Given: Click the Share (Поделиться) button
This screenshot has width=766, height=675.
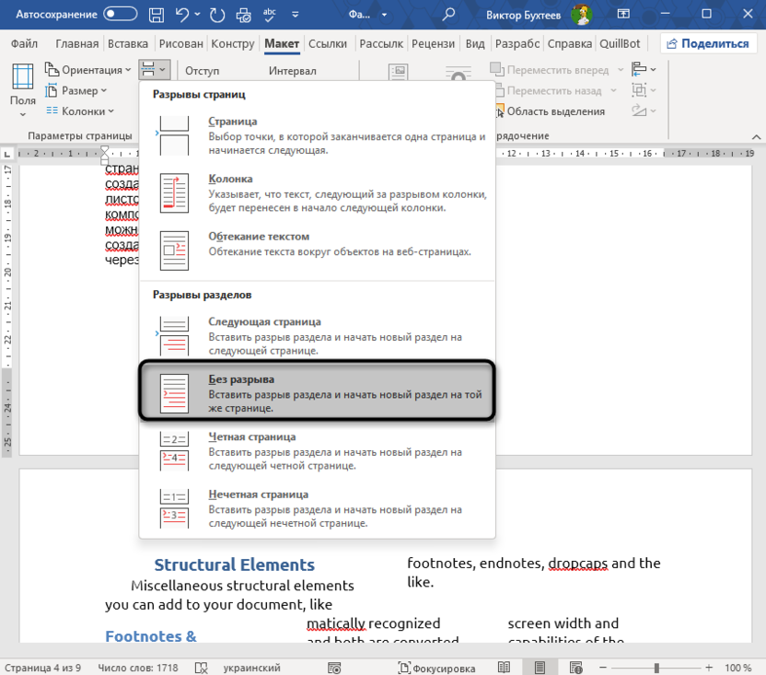Looking at the screenshot, I should (x=707, y=43).
